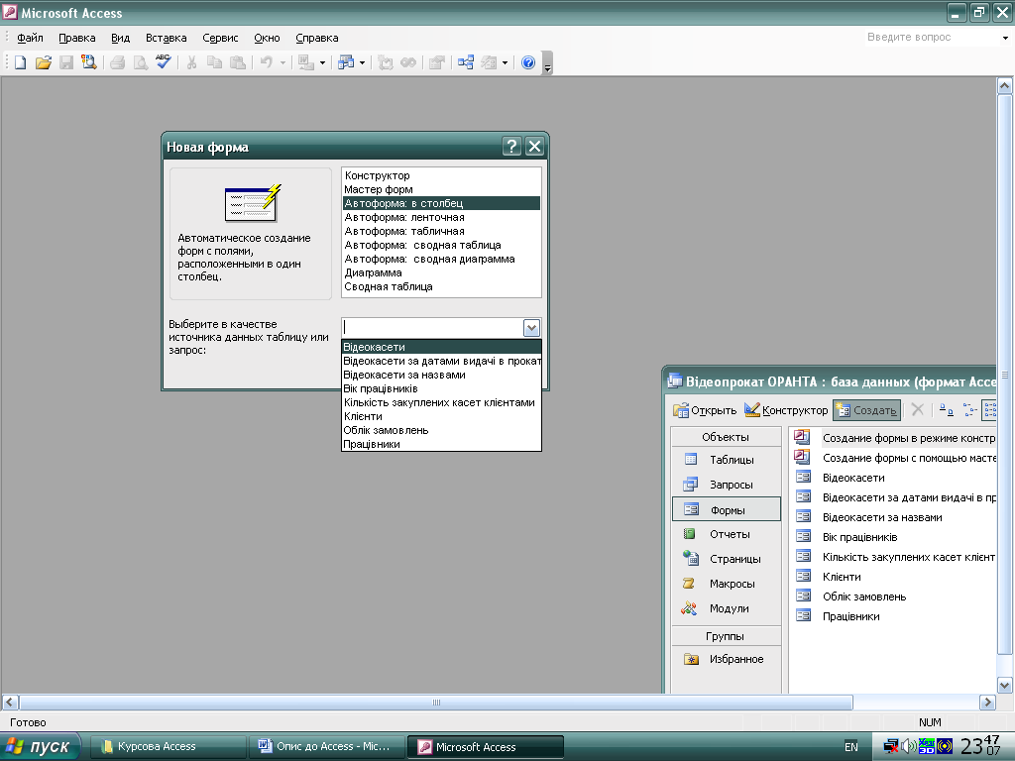Click the Cut scissors toolbar icon

point(191,62)
